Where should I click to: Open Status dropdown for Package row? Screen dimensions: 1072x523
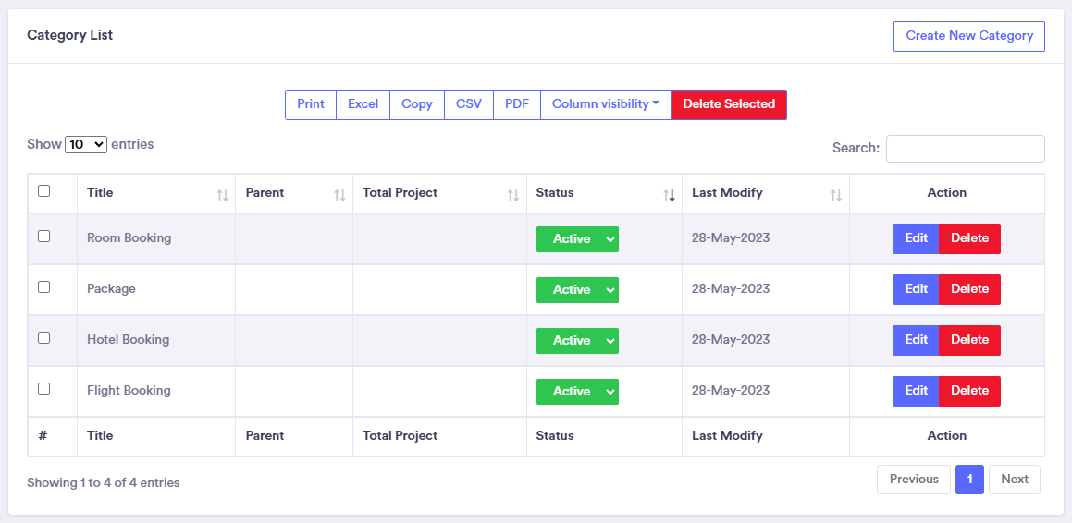(577, 290)
